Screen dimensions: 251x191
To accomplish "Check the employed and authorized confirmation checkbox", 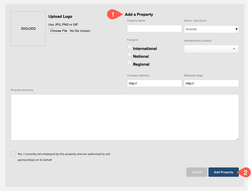I will pos(13,154).
